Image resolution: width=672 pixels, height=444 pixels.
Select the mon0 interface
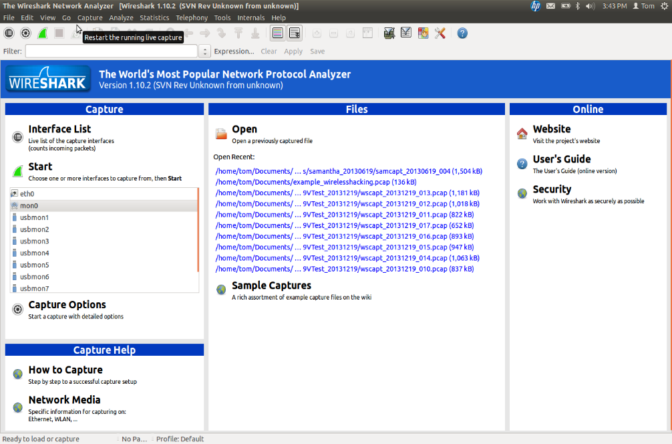click(104, 205)
